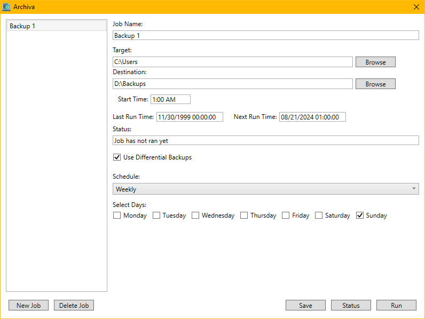425x319 pixels.
Task: Open the Schedule dropdown
Action: point(266,189)
